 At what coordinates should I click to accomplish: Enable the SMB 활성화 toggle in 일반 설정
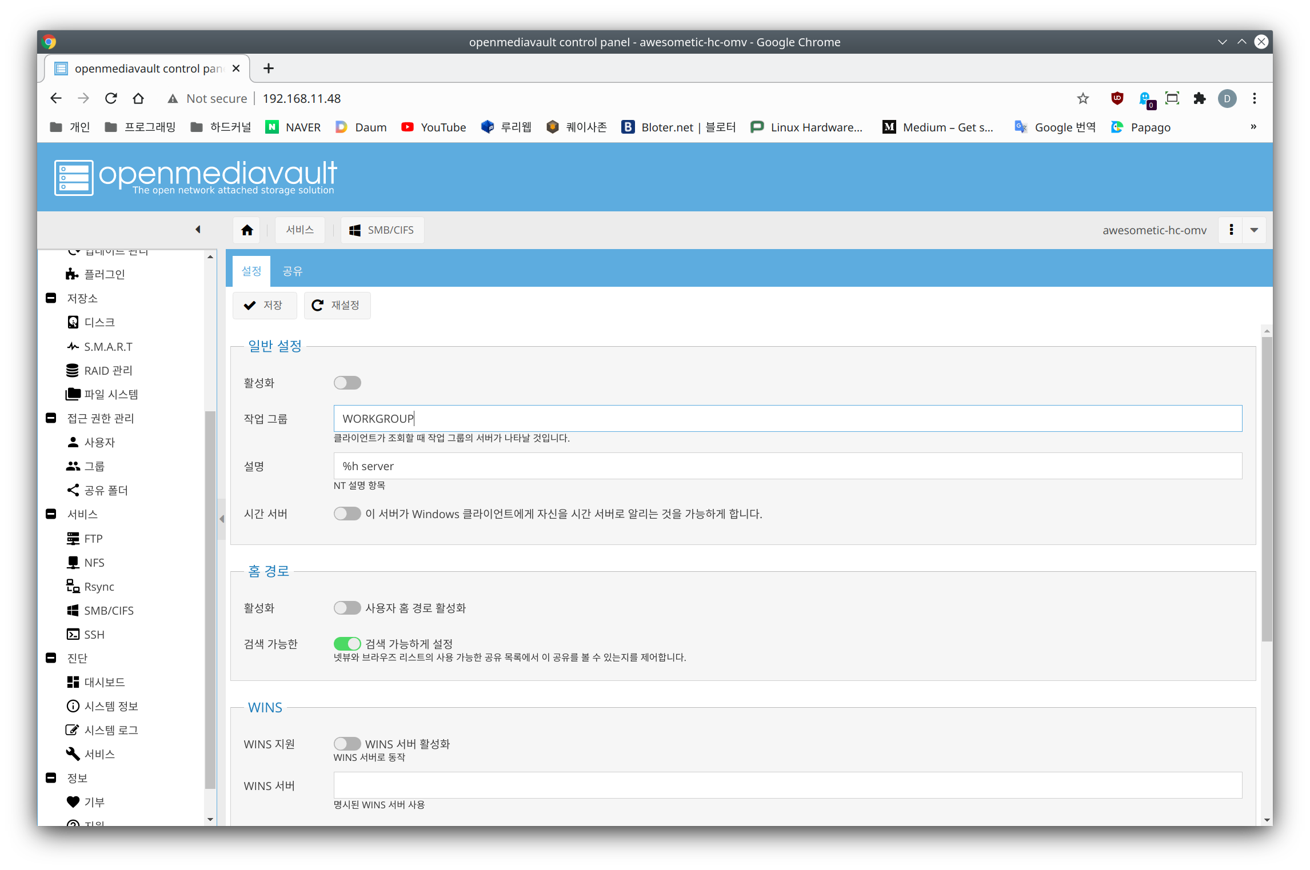347,383
